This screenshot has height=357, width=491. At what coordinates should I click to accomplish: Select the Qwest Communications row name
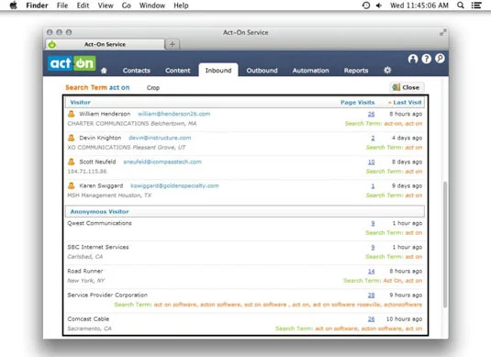click(x=100, y=223)
